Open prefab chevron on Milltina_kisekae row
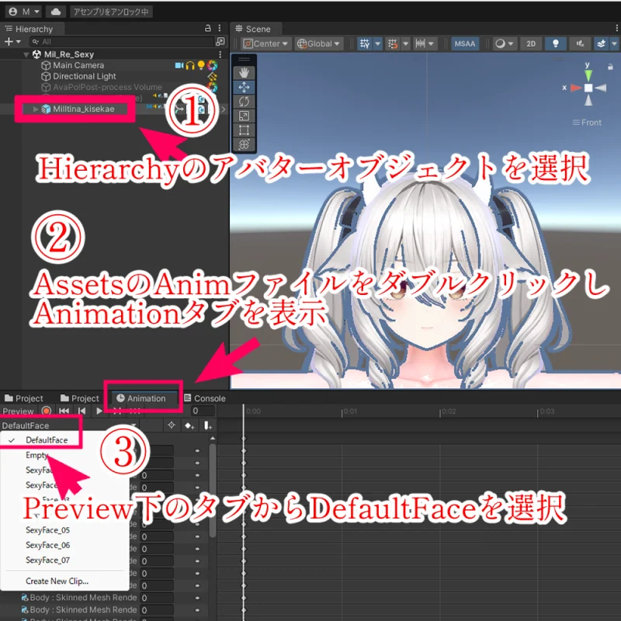The image size is (621, 621). (224, 109)
